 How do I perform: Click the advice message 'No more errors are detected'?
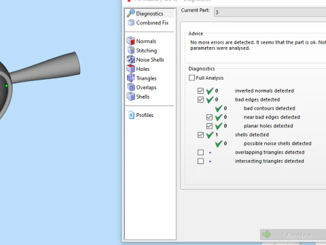[x=258, y=45]
